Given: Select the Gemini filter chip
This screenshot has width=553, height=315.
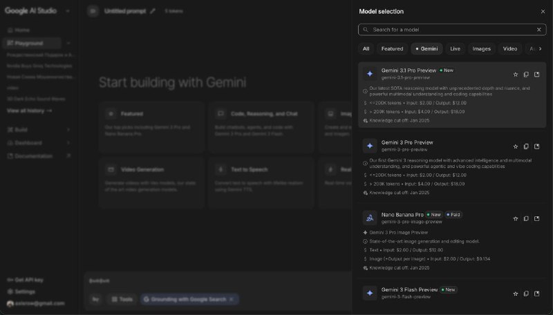Looking at the screenshot, I should (x=427, y=48).
